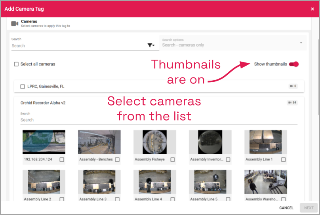Click the Assembly Line 4 thumbnail

(155, 182)
